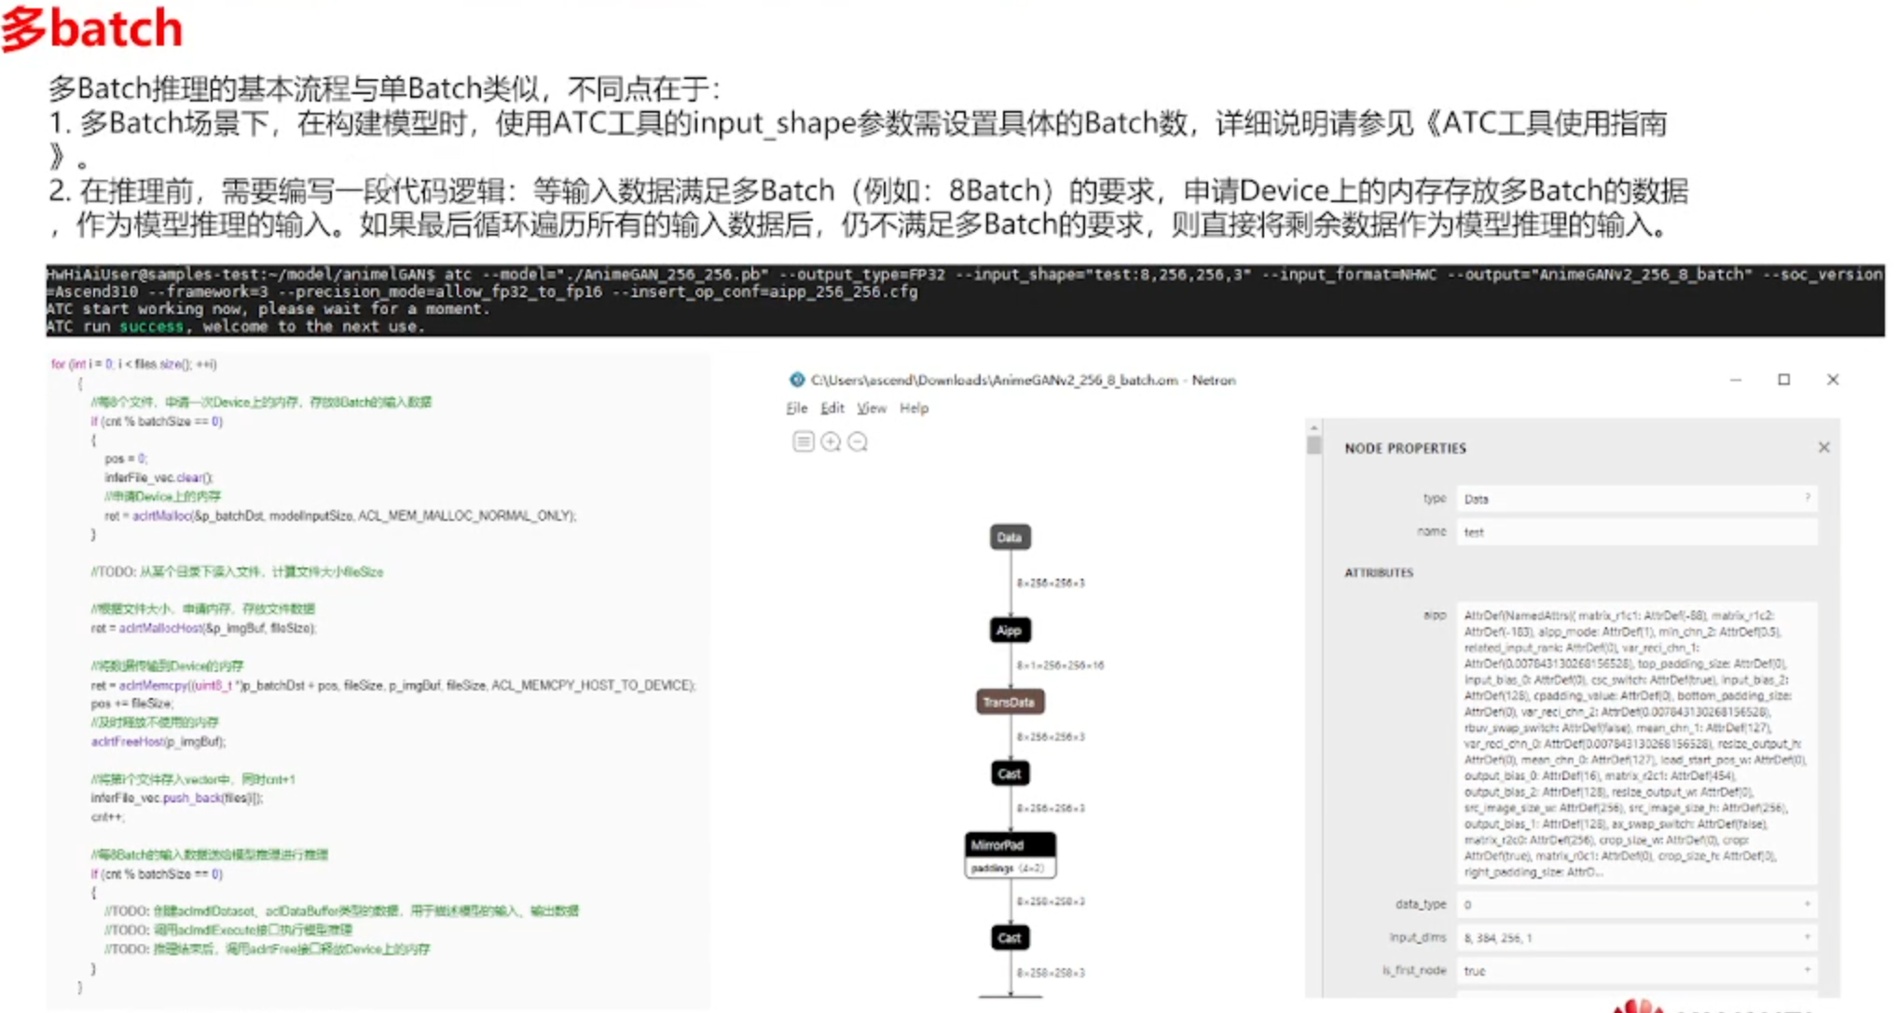This screenshot has height=1013, width=1898.
Task: Click the 8×256×256×3 edge label below Data
Action: pyautogui.click(x=1051, y=583)
